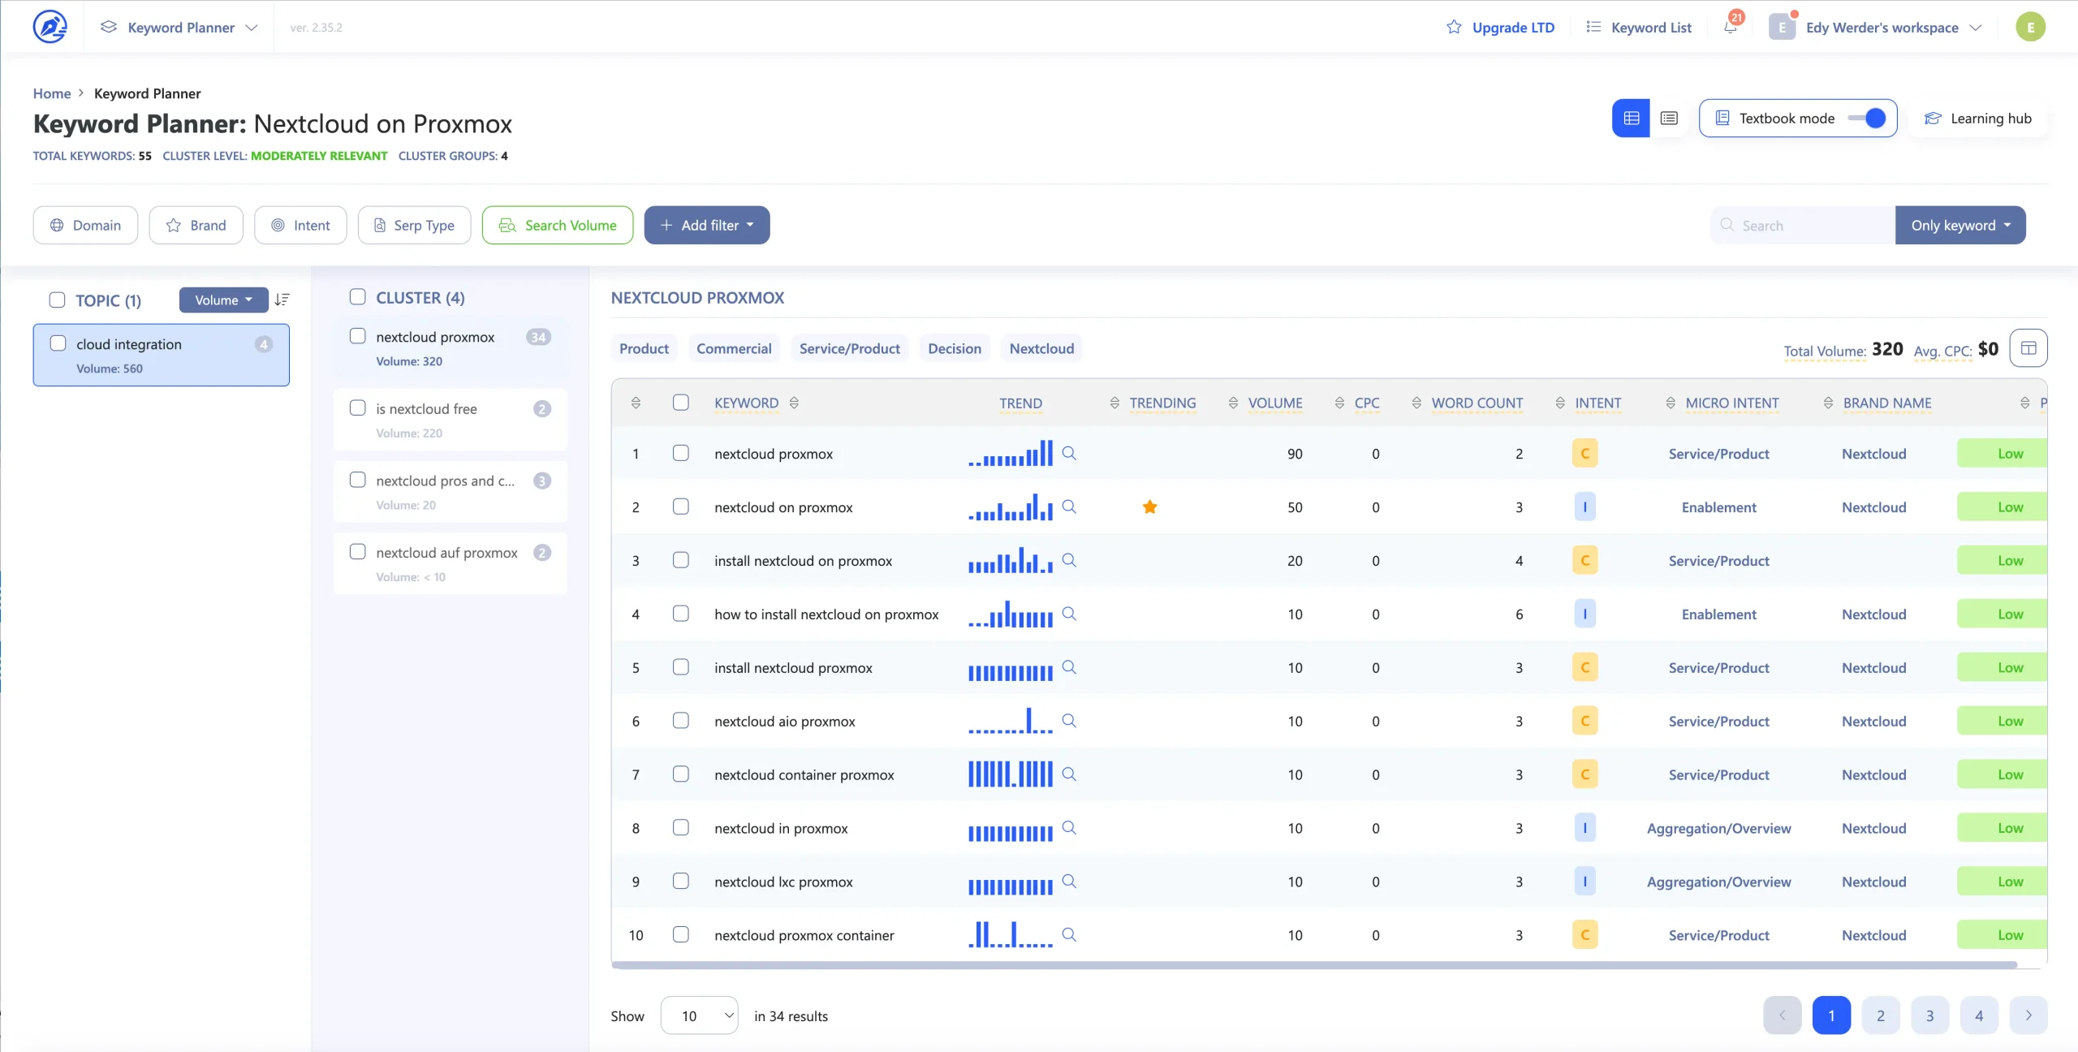
Task: Select checkbox for install nextcloud proxmox row
Action: point(681,666)
